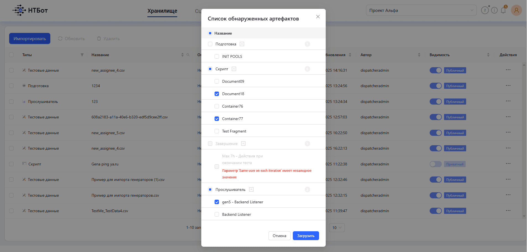This screenshot has width=527, height=252.
Task: Collapse the Прослушиватель group
Action: point(251,189)
